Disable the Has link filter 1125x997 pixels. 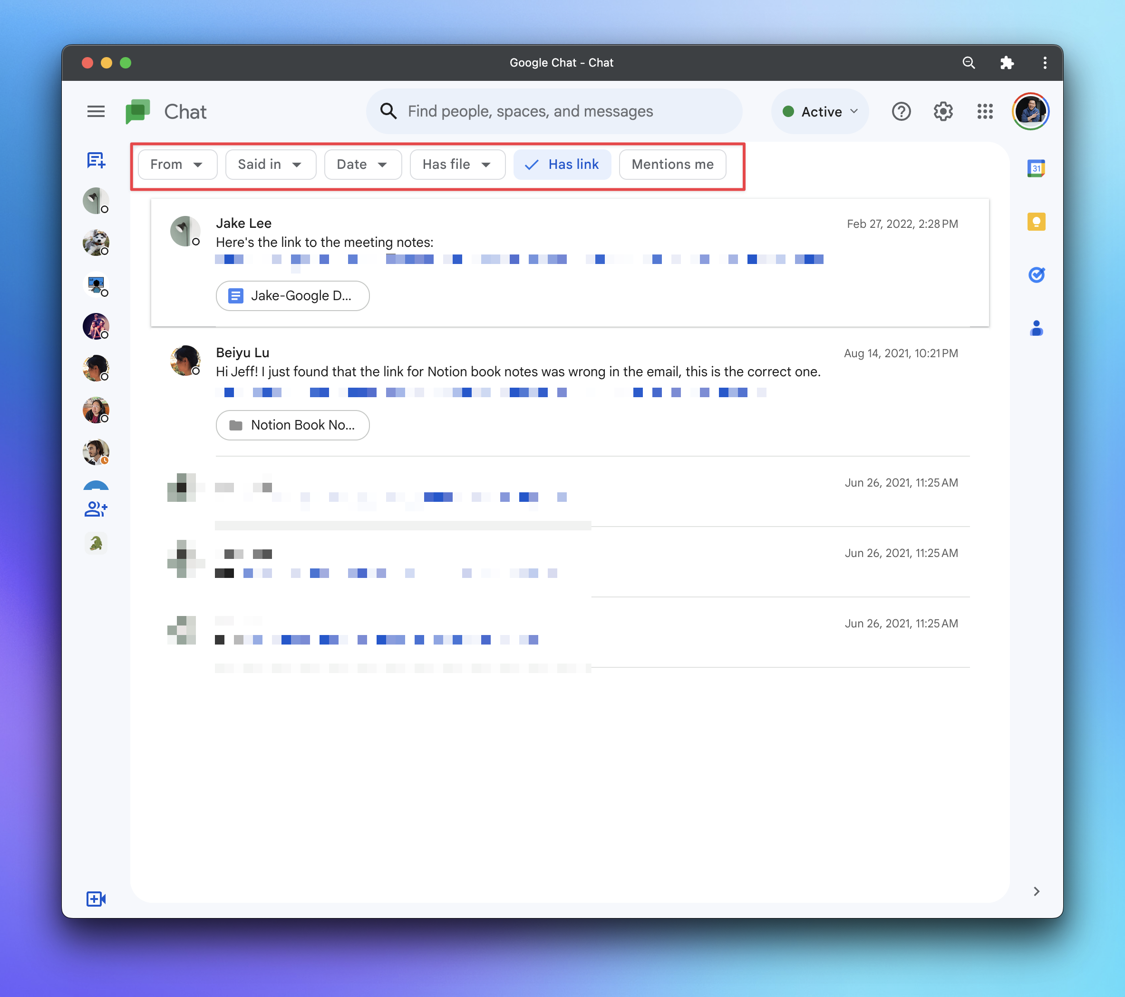pos(562,164)
